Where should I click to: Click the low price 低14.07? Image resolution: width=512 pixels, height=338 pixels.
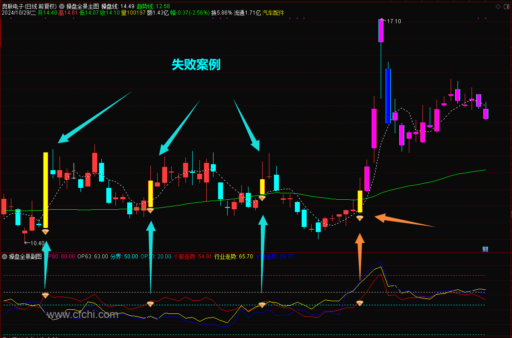click(x=89, y=13)
